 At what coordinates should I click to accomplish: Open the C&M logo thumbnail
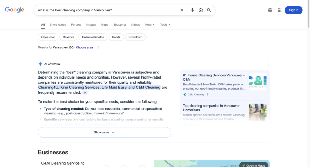(258, 82)
